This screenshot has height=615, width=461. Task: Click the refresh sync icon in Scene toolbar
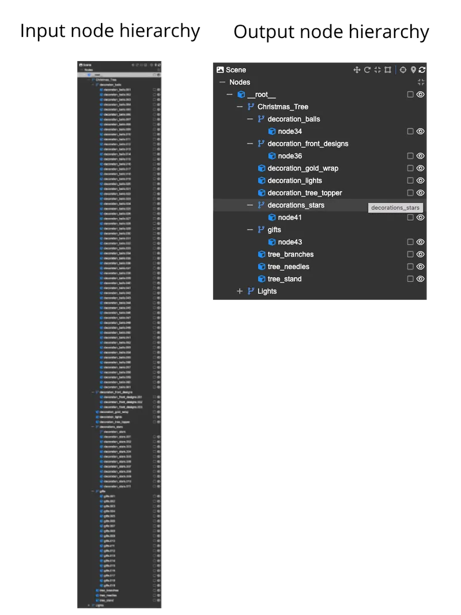coord(422,70)
